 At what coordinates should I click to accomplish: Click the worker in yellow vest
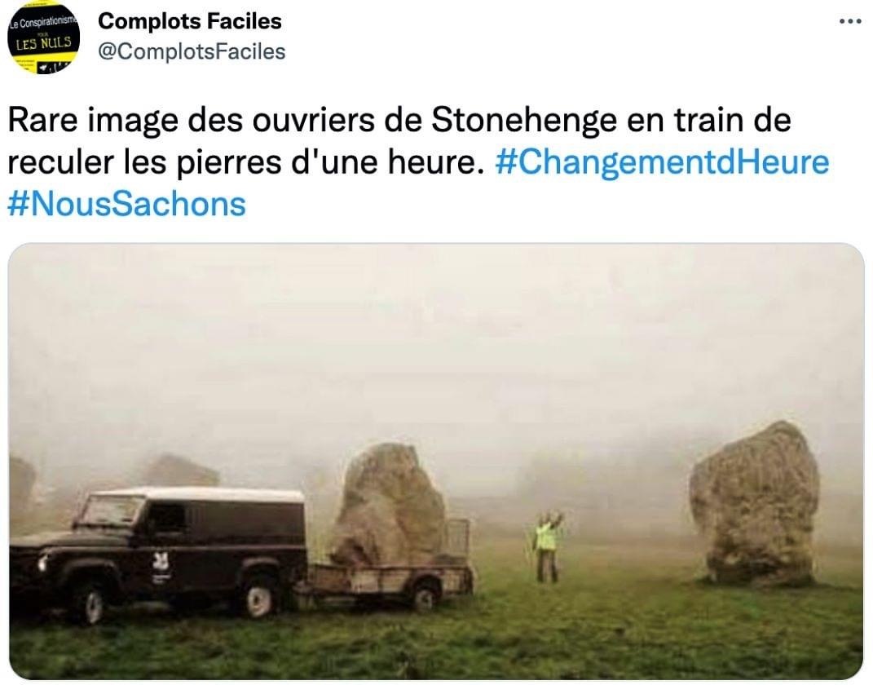(547, 547)
